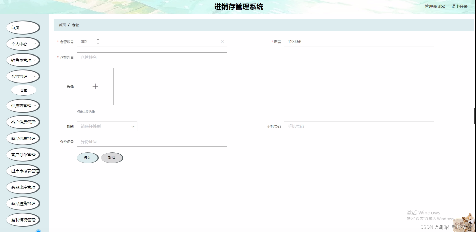The image size is (476, 232).
Task: Click the 仓管 breadcrumb text
Action: (x=76, y=25)
